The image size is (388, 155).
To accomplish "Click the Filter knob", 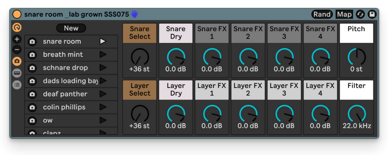I will coord(357,114).
